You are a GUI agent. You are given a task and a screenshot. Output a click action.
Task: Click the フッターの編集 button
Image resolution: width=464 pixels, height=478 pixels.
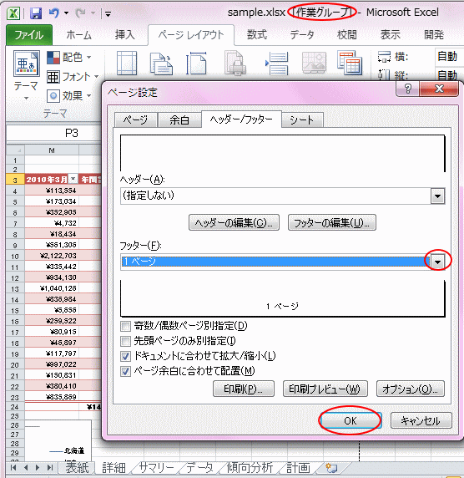point(332,223)
